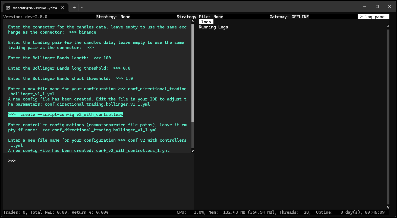Click the Strategy File: None status
The image size is (397, 218).
(x=200, y=17)
